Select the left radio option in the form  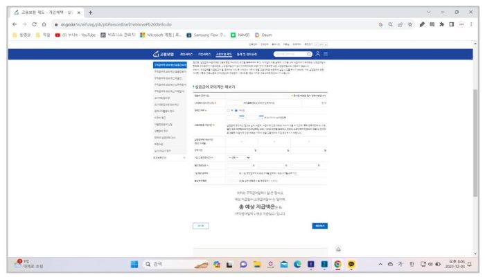[x=228, y=110]
